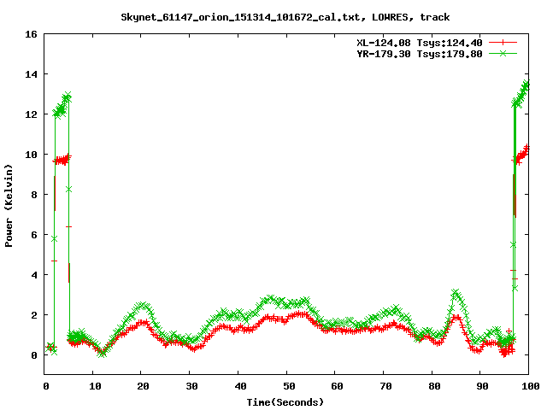This screenshot has width=547, height=410.
Task: Click the 4 tick label on y-axis
Action: tap(33, 275)
